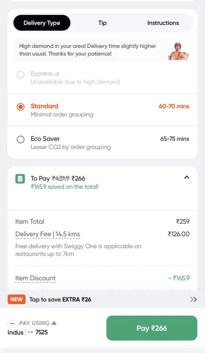205x353 pixels.
Task: Tap the Pay ₹266 button
Action: 152,328
